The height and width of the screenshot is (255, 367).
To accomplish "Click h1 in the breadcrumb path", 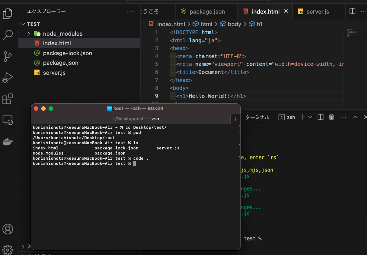I will point(260,24).
